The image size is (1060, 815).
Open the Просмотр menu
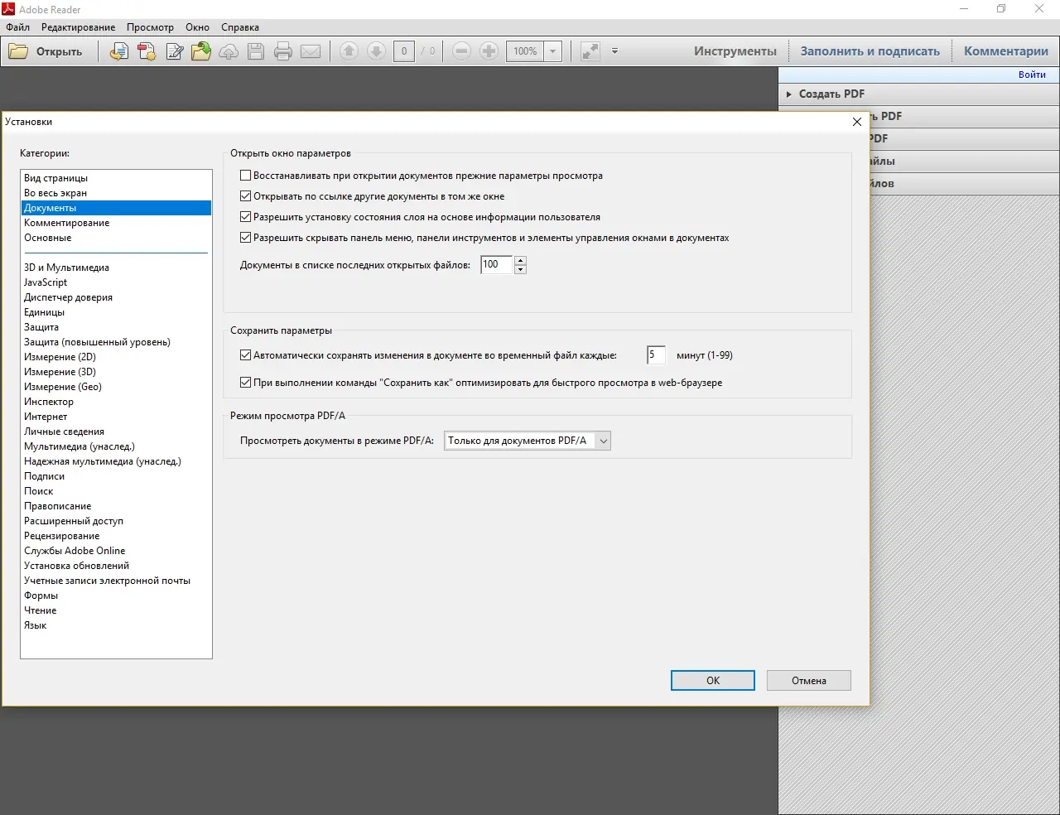pos(150,27)
